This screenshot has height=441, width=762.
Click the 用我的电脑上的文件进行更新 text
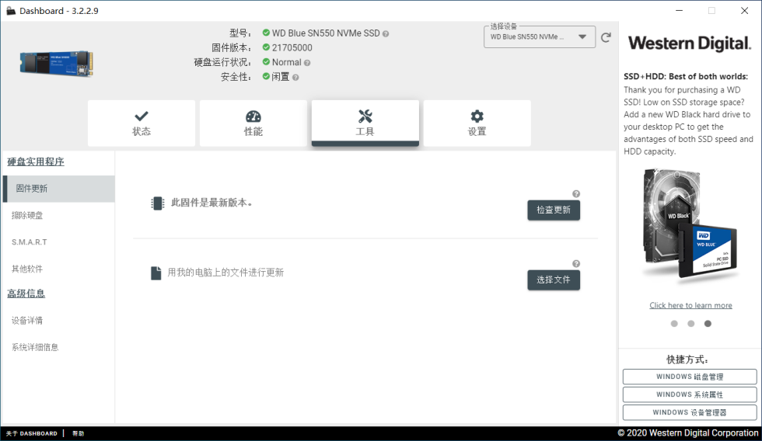pos(225,273)
